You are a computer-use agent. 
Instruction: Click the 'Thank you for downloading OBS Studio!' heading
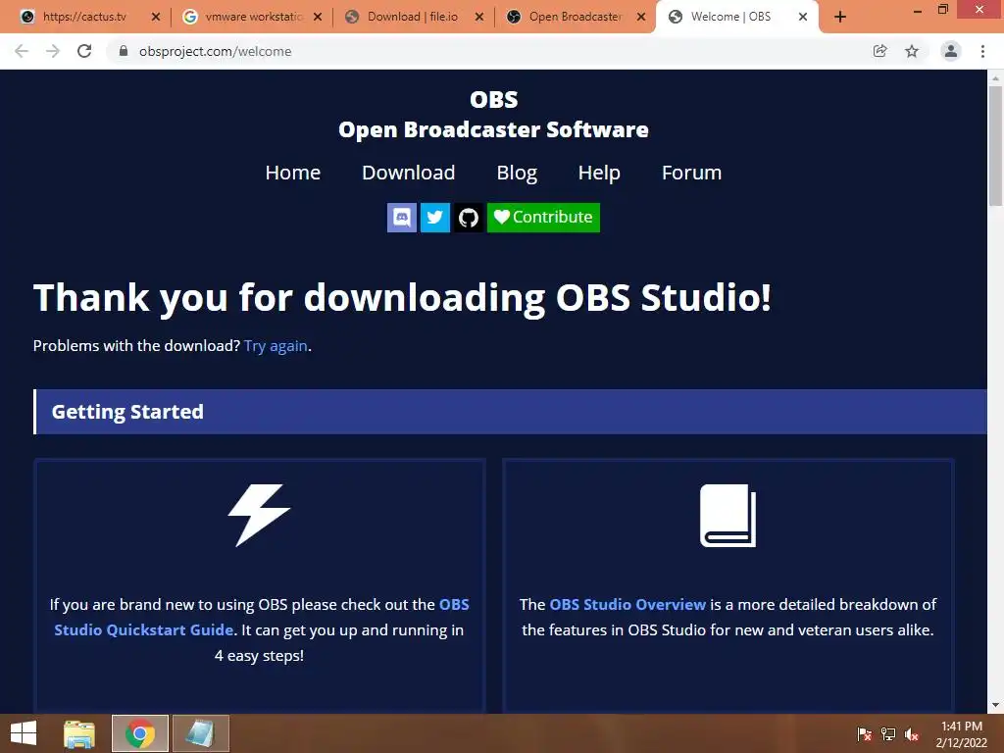(402, 298)
